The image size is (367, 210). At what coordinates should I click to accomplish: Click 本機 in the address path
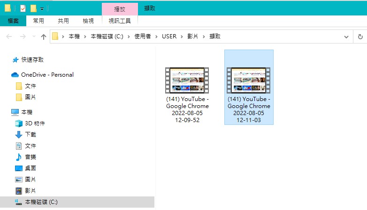click(74, 36)
